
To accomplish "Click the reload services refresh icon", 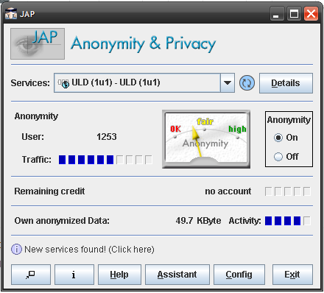I will [247, 83].
